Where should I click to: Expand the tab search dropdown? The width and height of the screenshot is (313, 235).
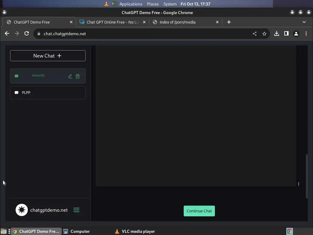pyautogui.click(x=304, y=22)
